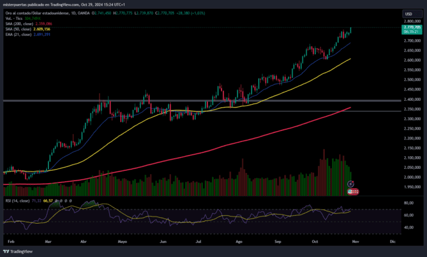Viewport: 427px width, 257px height.
Task: Click the Vol. Tics indicator legend
Action: point(13,18)
